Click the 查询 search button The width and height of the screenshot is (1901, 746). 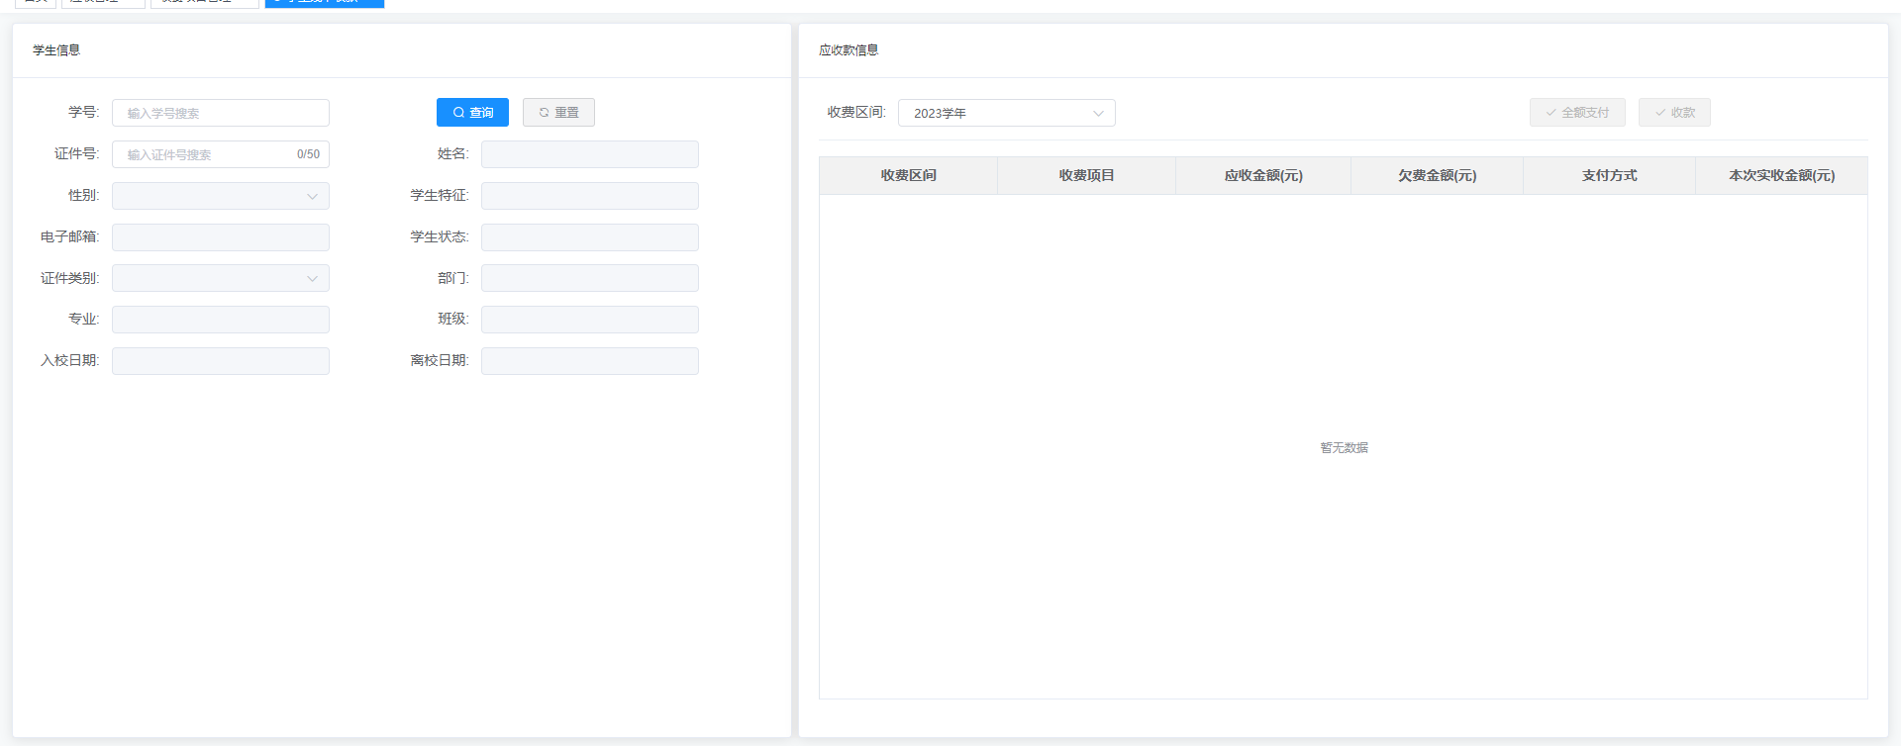click(x=472, y=113)
